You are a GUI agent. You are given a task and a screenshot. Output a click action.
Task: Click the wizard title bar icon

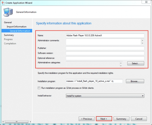[x=3, y=3]
